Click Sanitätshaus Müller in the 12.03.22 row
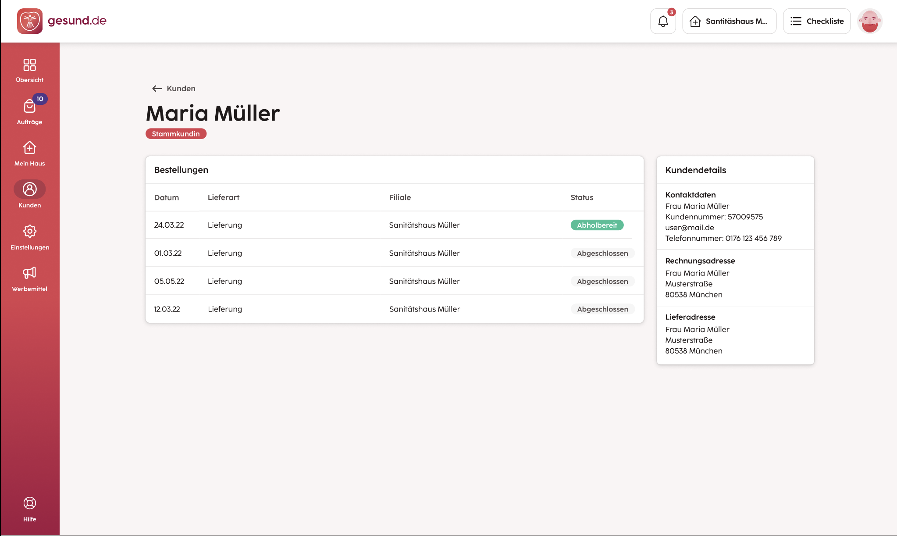This screenshot has height=536, width=897. click(x=424, y=309)
